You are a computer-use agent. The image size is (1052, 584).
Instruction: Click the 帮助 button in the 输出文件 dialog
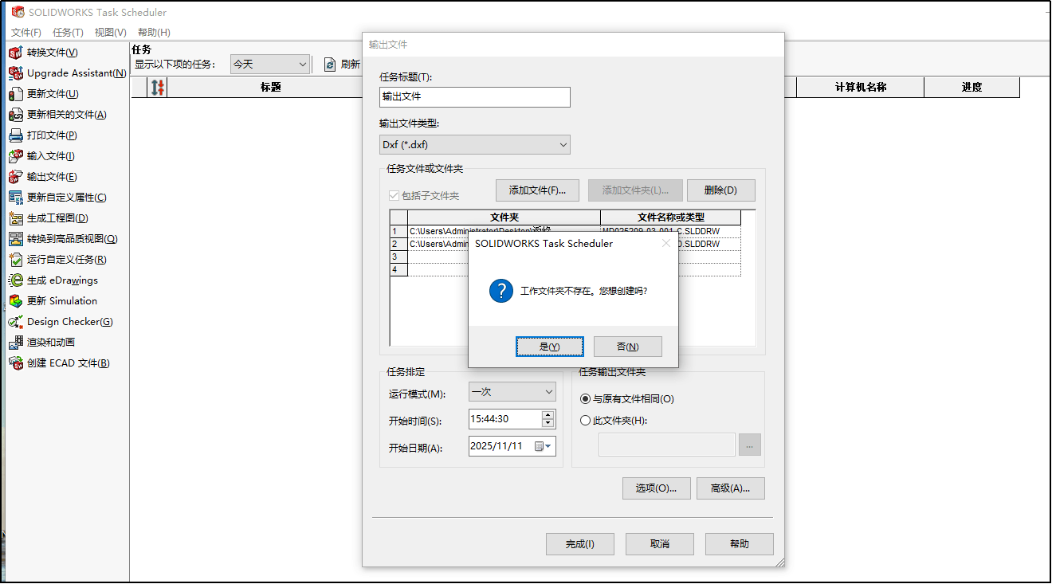point(740,544)
